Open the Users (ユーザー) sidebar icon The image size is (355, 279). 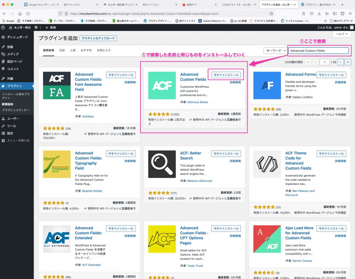pos(3,119)
